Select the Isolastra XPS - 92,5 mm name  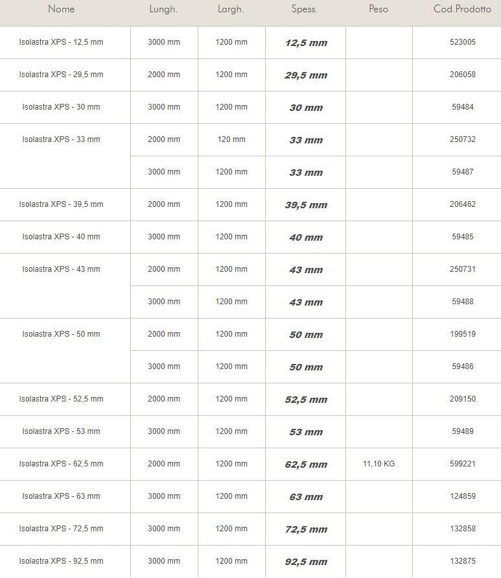click(61, 561)
